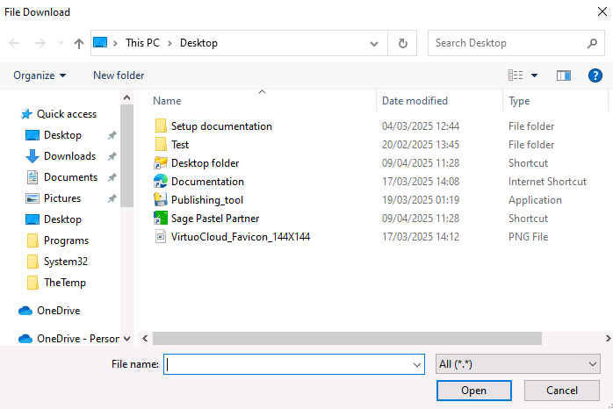613x409 pixels.
Task: Click the Documentation internet shortcut icon
Action: (161, 182)
